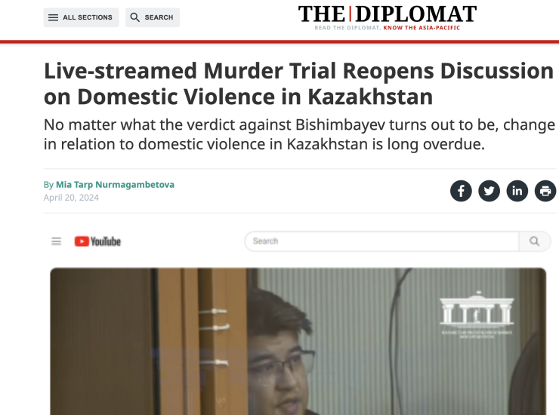Image resolution: width=559 pixels, height=415 pixels.
Task: Click the article date April 20, 2024
Action: click(71, 198)
